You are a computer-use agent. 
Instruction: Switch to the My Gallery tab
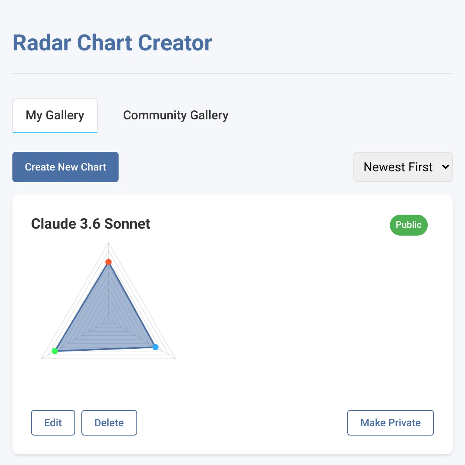coord(55,115)
